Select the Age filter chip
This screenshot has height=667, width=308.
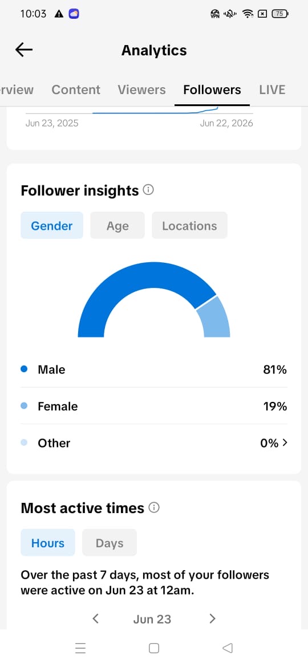(x=117, y=225)
